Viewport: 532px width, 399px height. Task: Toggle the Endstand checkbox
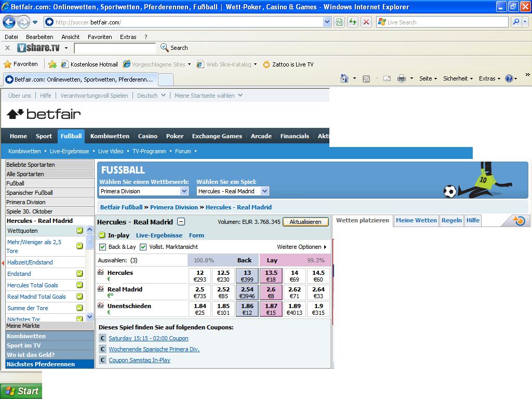[x=79, y=273]
